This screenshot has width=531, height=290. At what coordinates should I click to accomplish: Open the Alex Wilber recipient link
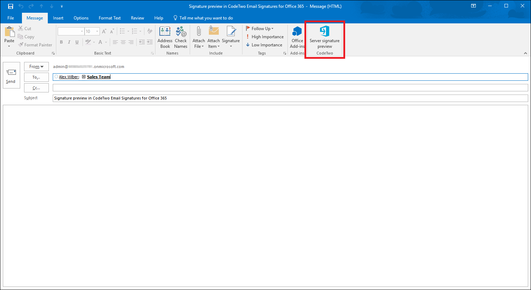(68, 76)
